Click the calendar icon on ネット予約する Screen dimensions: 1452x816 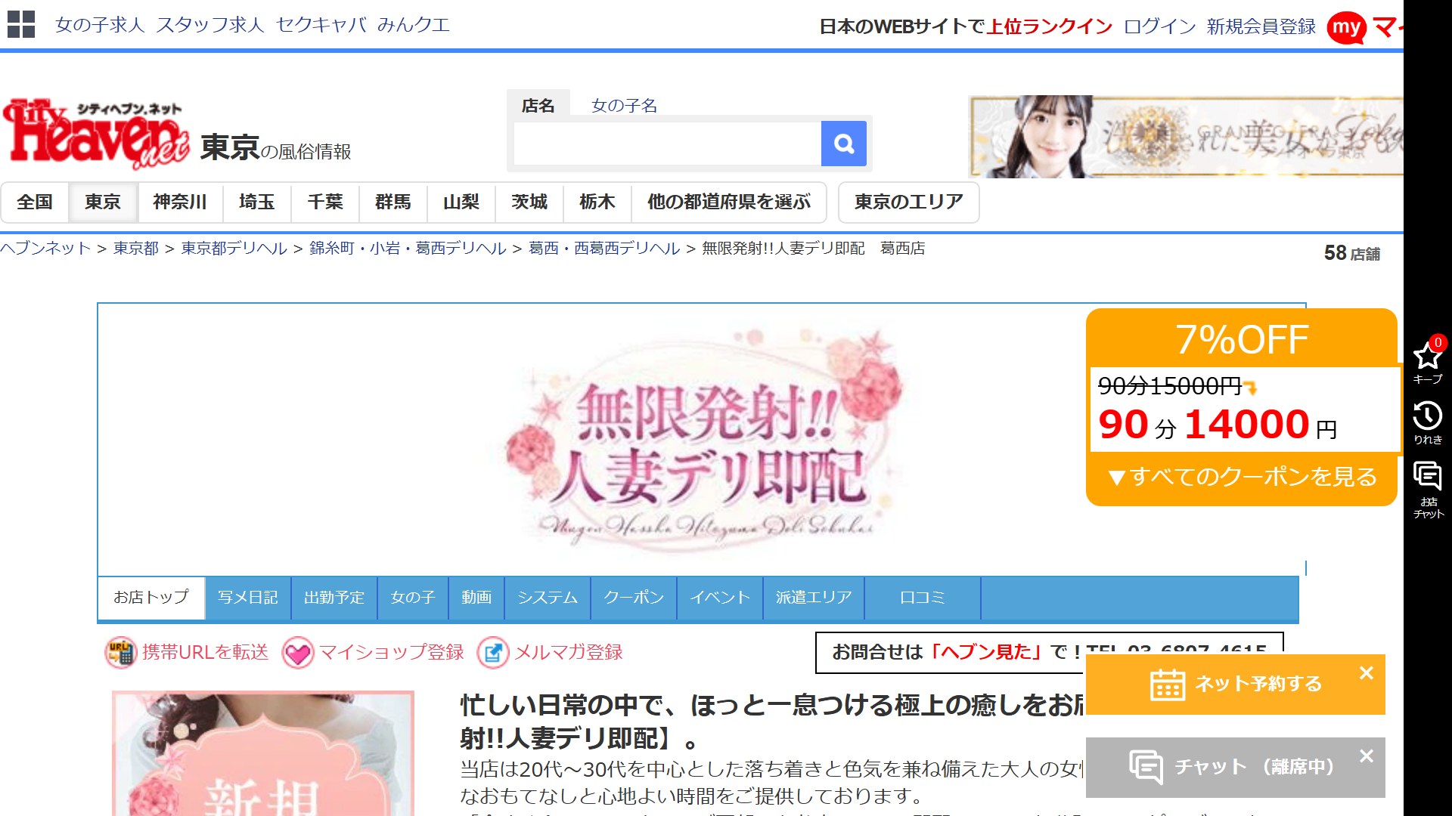coord(1167,685)
